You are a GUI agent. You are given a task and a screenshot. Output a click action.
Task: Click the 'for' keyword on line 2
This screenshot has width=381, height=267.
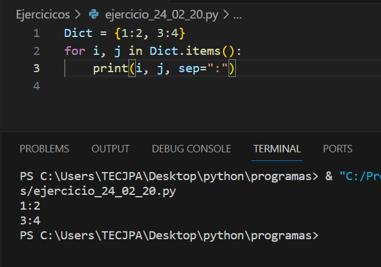coord(75,51)
